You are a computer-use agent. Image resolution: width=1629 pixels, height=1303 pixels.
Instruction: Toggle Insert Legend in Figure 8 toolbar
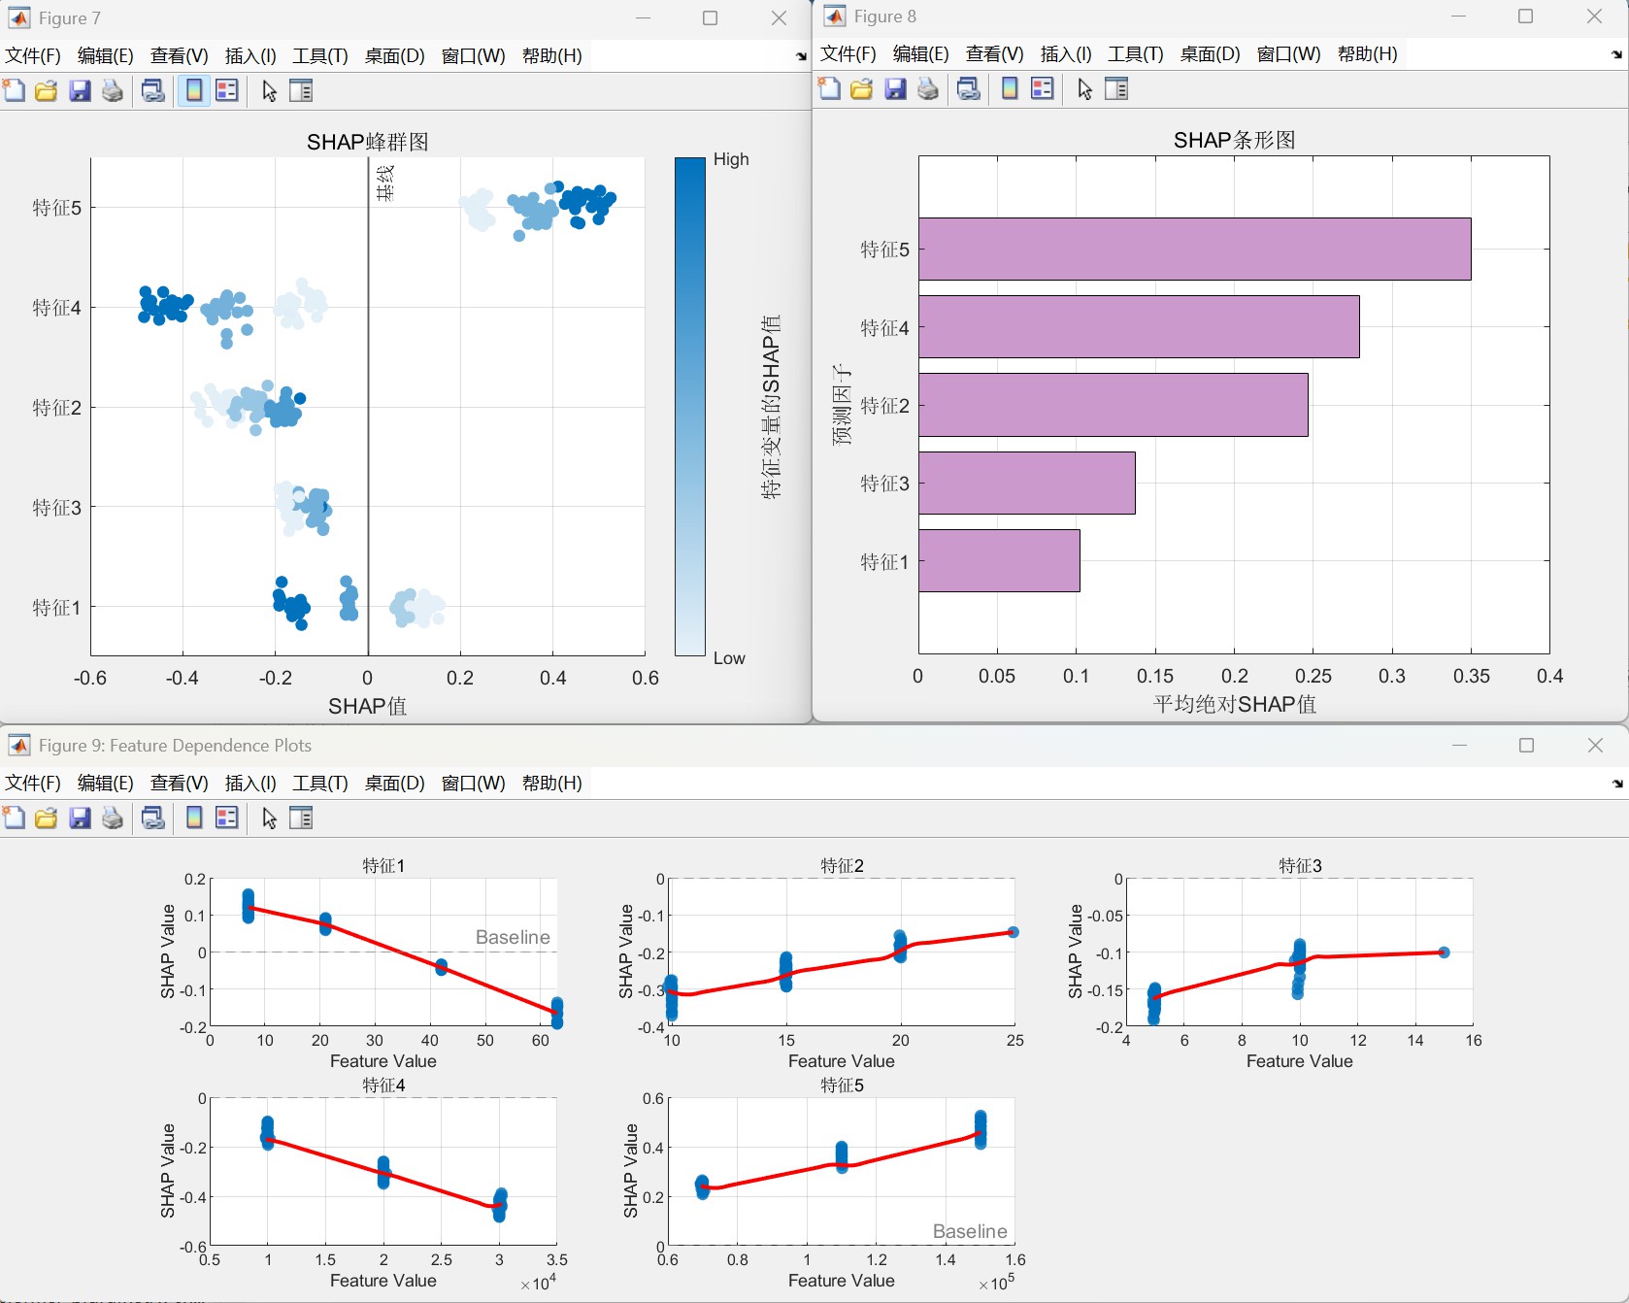click(1043, 89)
